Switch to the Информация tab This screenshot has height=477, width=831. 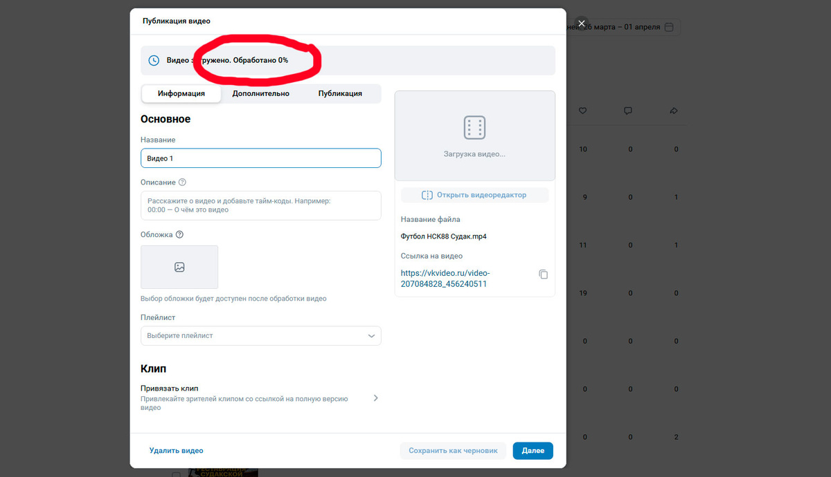[181, 93]
